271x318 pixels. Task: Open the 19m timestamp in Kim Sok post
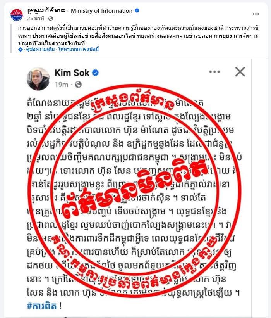(x=61, y=85)
